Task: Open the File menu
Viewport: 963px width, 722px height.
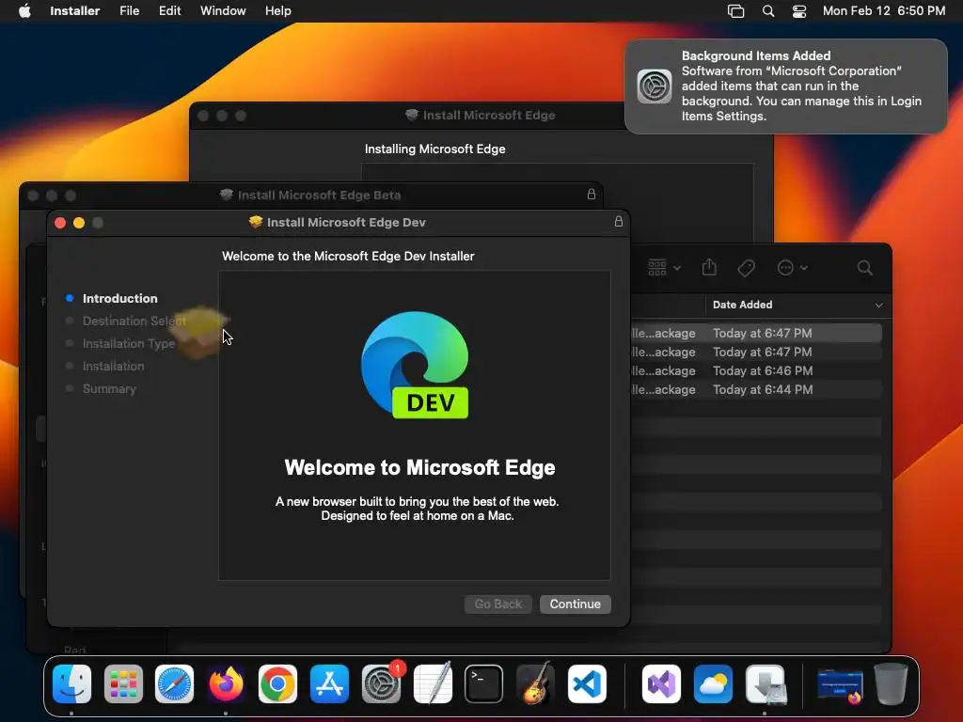Action: (x=129, y=11)
